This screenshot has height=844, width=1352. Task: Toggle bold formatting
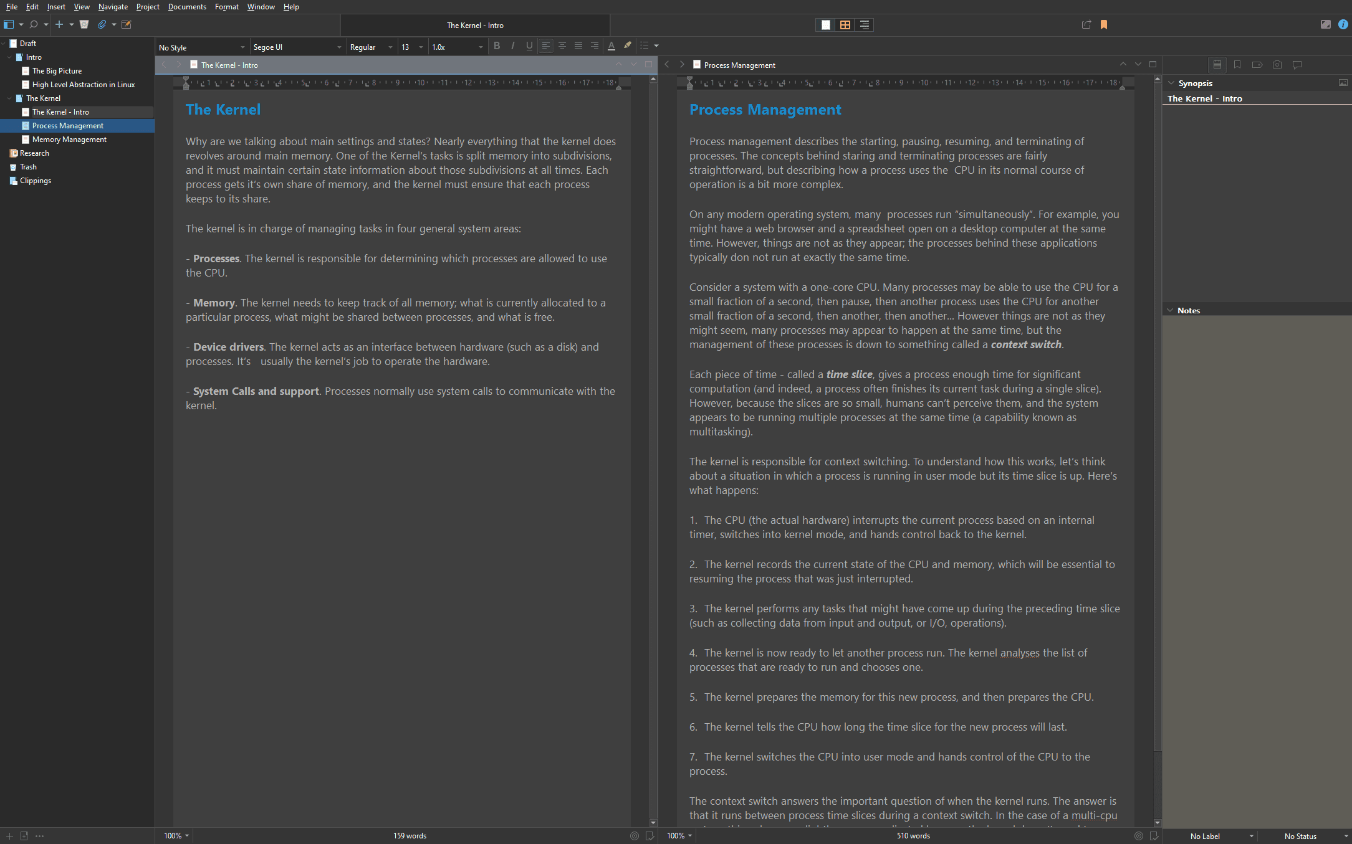pyautogui.click(x=497, y=46)
